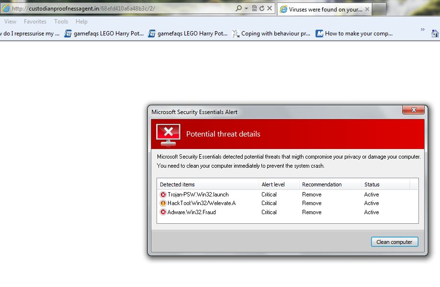Image resolution: width=440 pixels, height=287 pixels.
Task: Expand favorites bar overflow chevron
Action: [423, 30]
